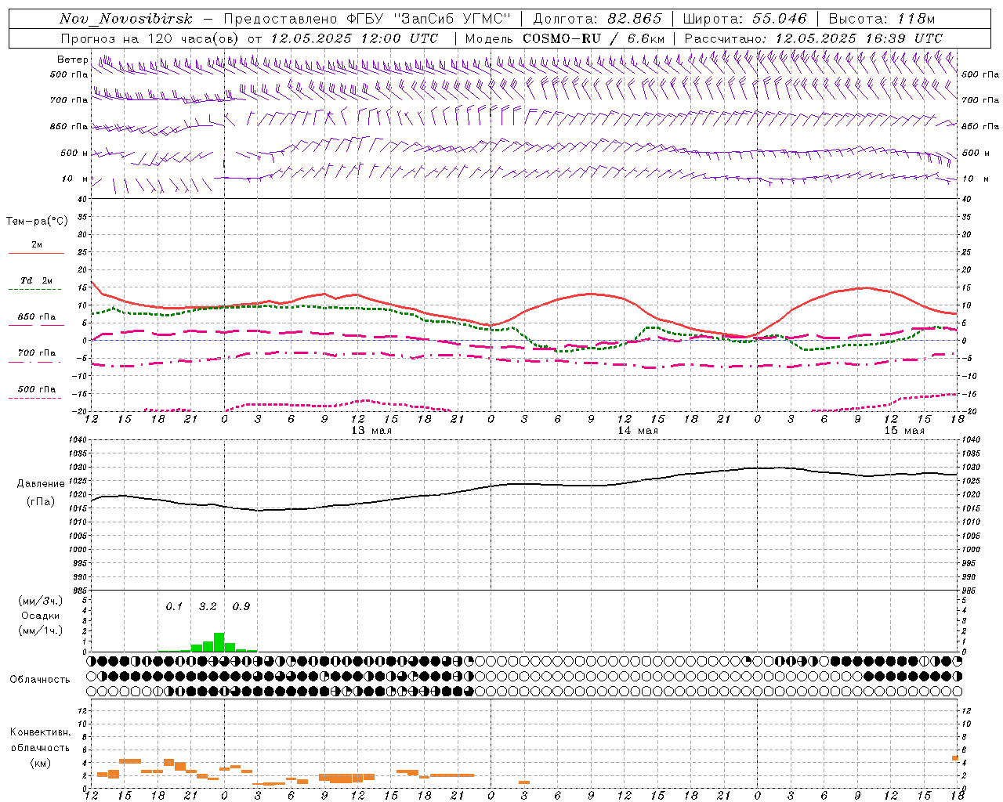Click the 15 мая date label
The height and width of the screenshot is (802, 1003).
tap(904, 431)
